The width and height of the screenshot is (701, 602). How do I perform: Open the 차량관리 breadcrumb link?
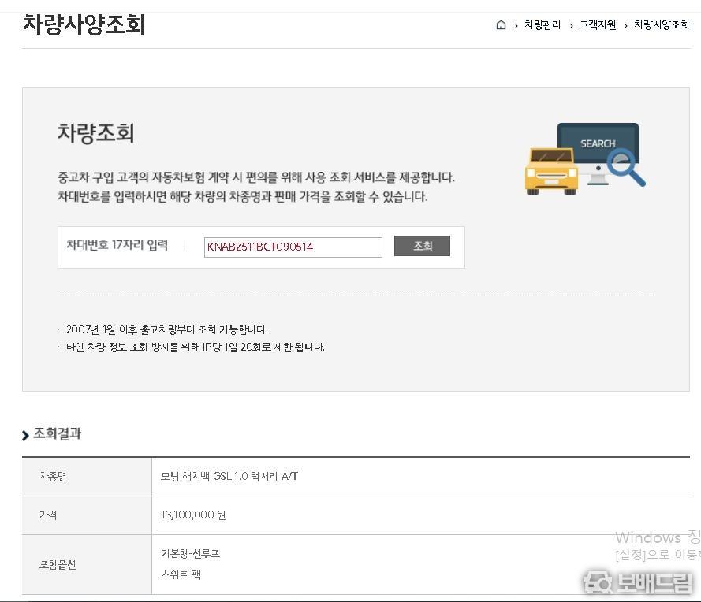point(542,25)
